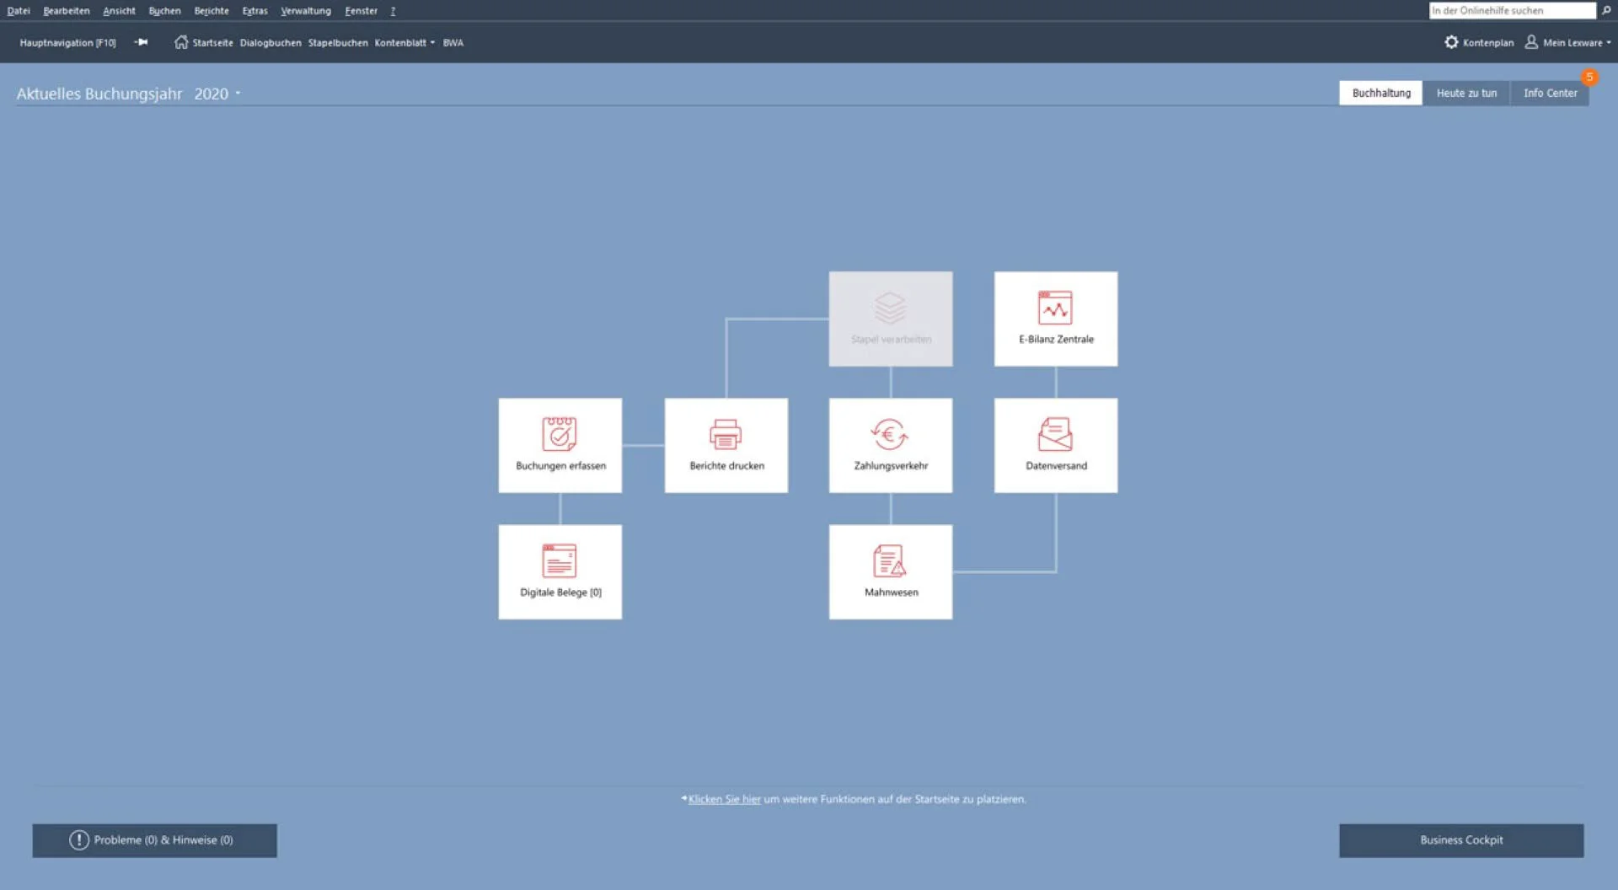Toggle the pin next to Hauptnavigation
The image size is (1618, 890).
tap(141, 42)
